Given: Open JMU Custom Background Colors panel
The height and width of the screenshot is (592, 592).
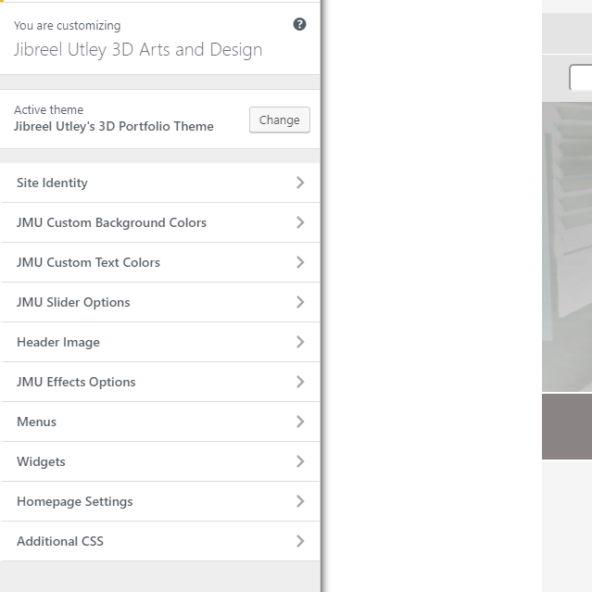Looking at the screenshot, I should [111, 222].
